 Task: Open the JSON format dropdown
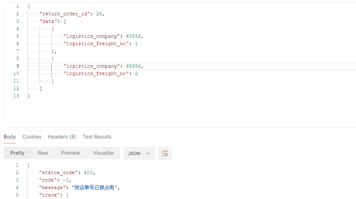[x=139, y=153]
